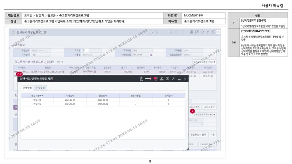Click the 1,452,000 price cell

click(124, 71)
